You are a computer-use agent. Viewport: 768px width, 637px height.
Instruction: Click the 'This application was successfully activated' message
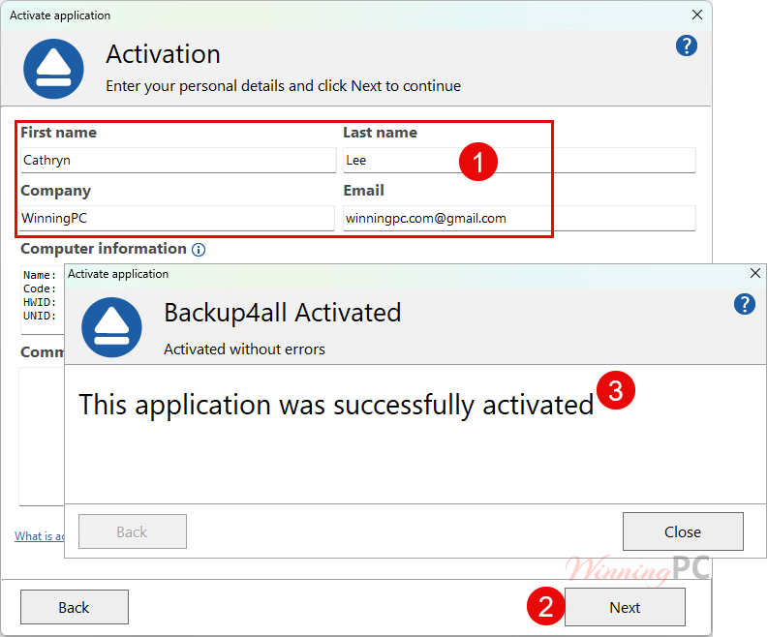(336, 405)
